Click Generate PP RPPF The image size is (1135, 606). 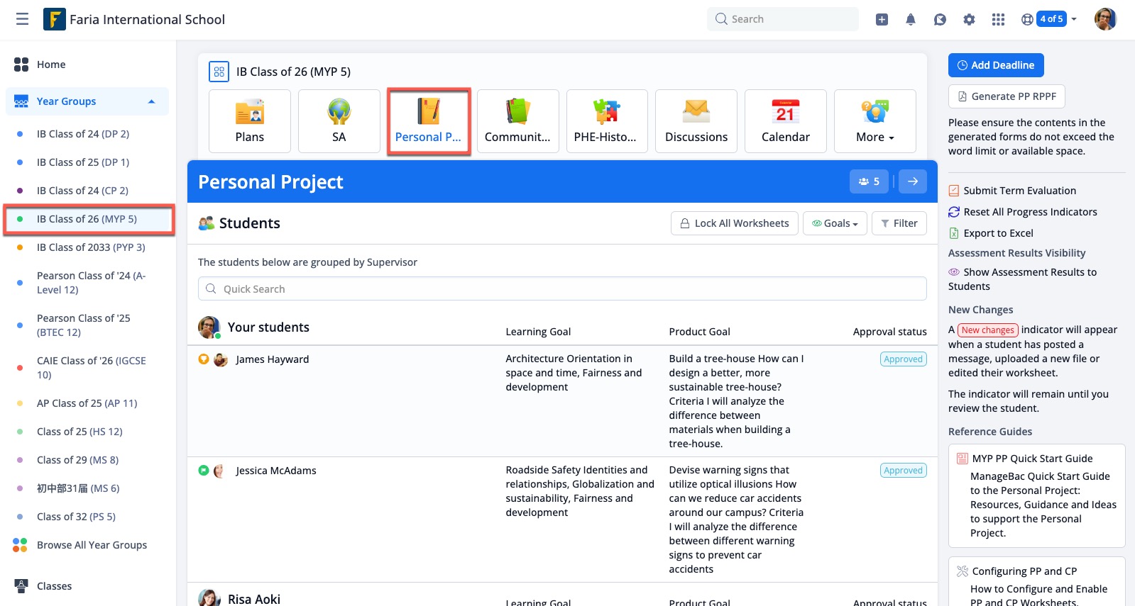(x=1007, y=96)
